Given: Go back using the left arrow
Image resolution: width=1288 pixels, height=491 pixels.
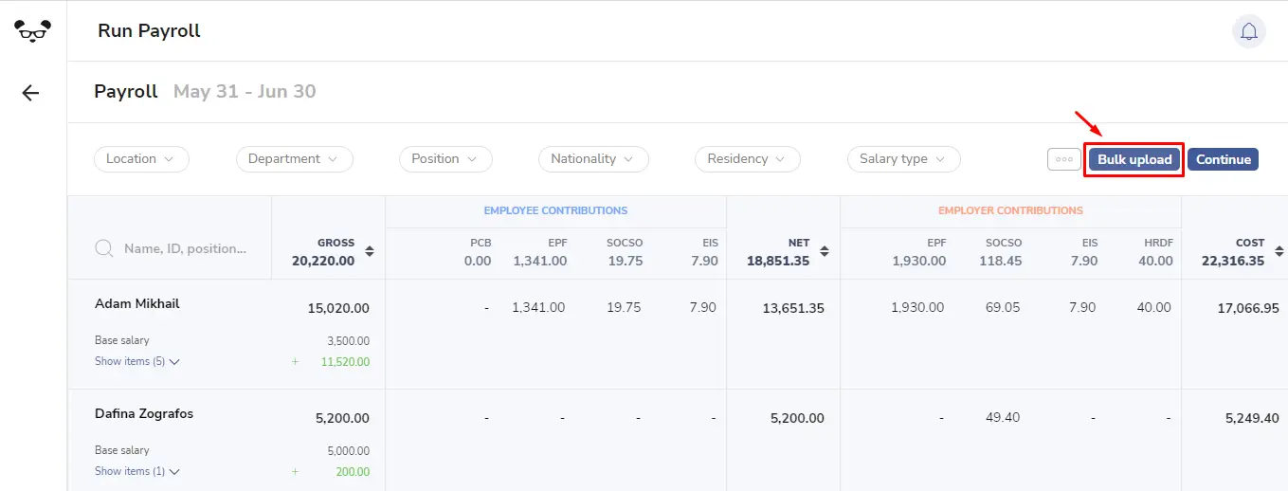Looking at the screenshot, I should point(30,93).
